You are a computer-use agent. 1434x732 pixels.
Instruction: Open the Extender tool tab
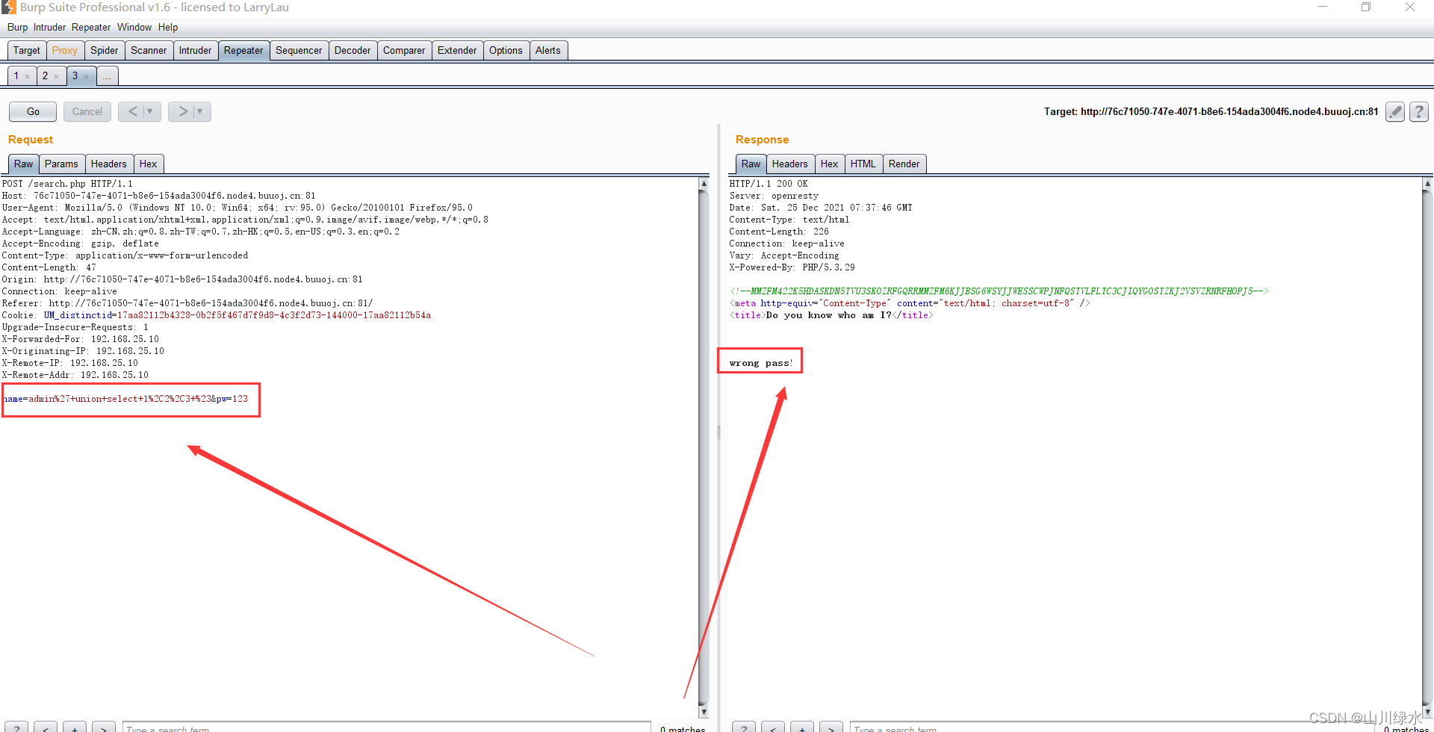coord(457,50)
